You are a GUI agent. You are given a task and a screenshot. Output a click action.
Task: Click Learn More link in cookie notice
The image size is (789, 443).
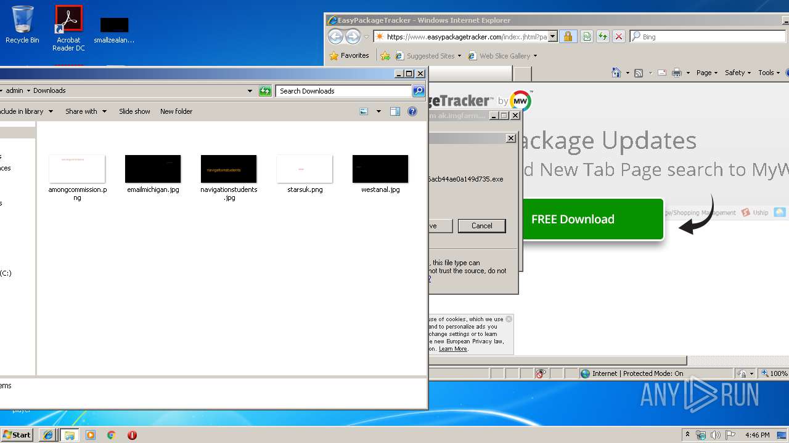pyautogui.click(x=453, y=349)
